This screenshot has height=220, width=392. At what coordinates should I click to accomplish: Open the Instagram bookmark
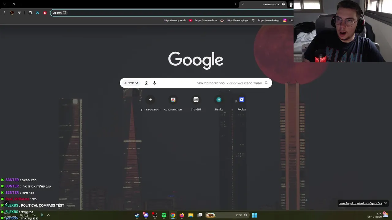(x=272, y=20)
